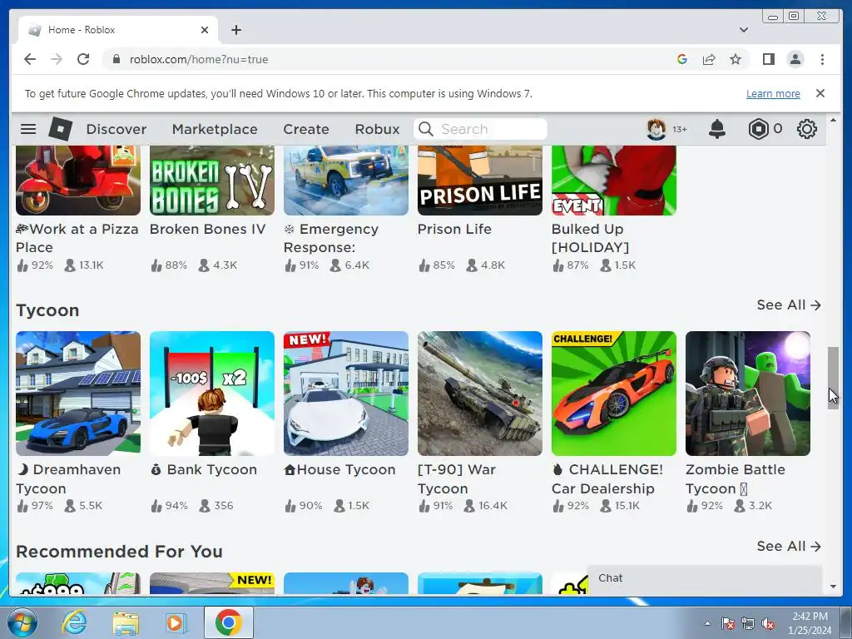The width and height of the screenshot is (852, 639).
Task: Open Bulked Up EVENT thumbnail
Action: click(x=614, y=181)
